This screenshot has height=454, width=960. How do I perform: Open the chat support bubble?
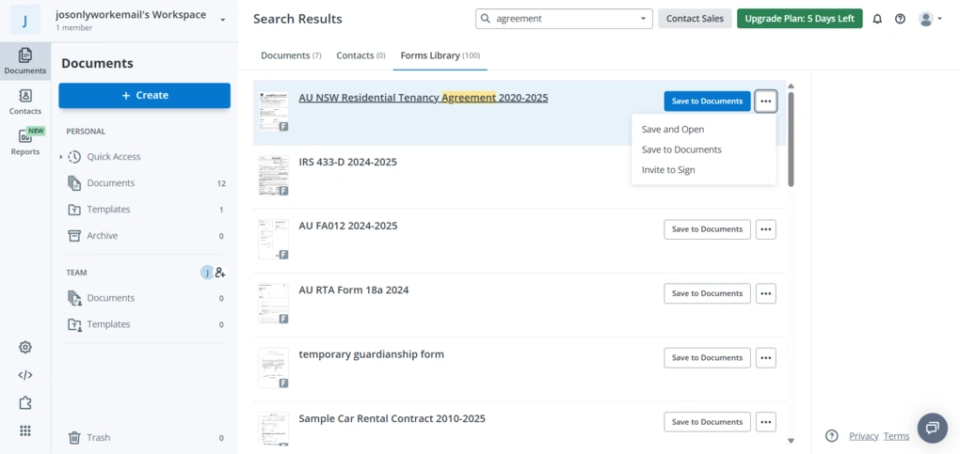click(933, 428)
